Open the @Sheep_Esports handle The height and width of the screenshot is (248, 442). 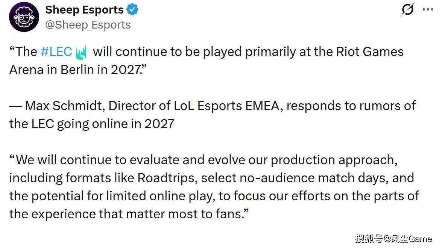pyautogui.click(x=88, y=25)
